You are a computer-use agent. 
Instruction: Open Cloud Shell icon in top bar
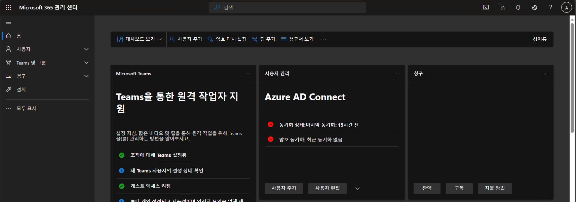(x=486, y=7)
